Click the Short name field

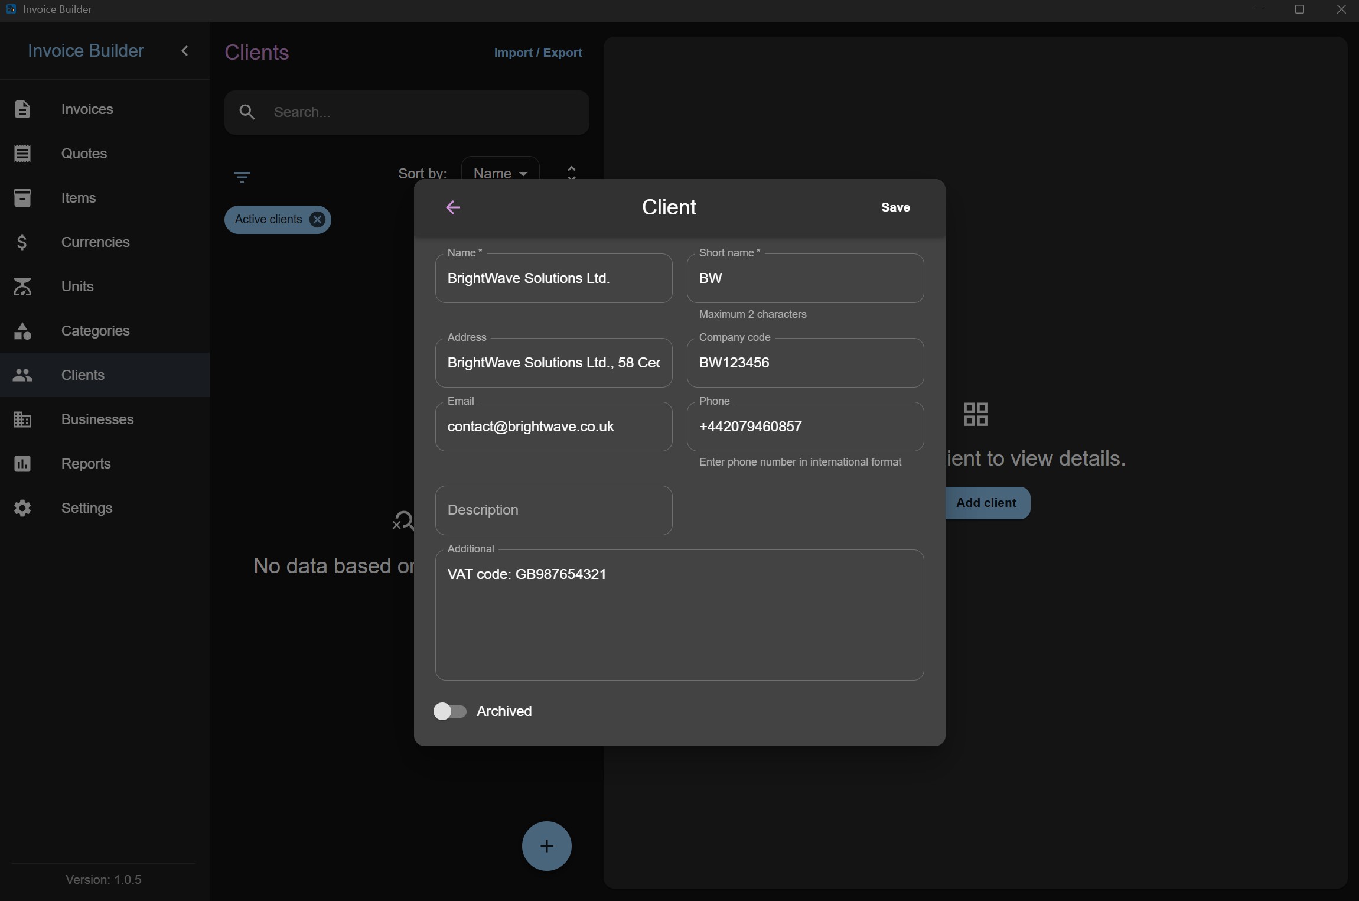point(806,278)
